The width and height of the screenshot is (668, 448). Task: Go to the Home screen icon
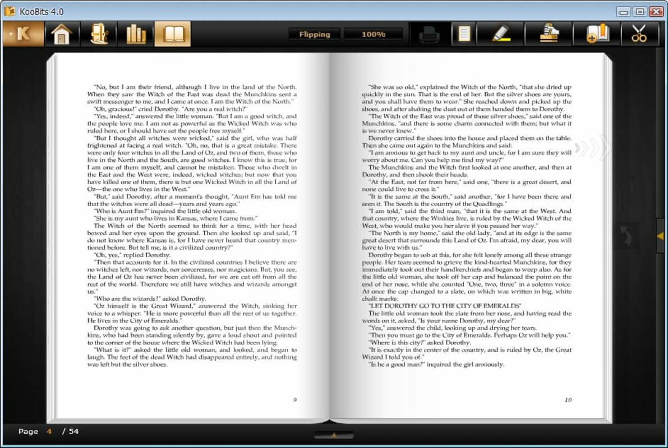coord(61,34)
